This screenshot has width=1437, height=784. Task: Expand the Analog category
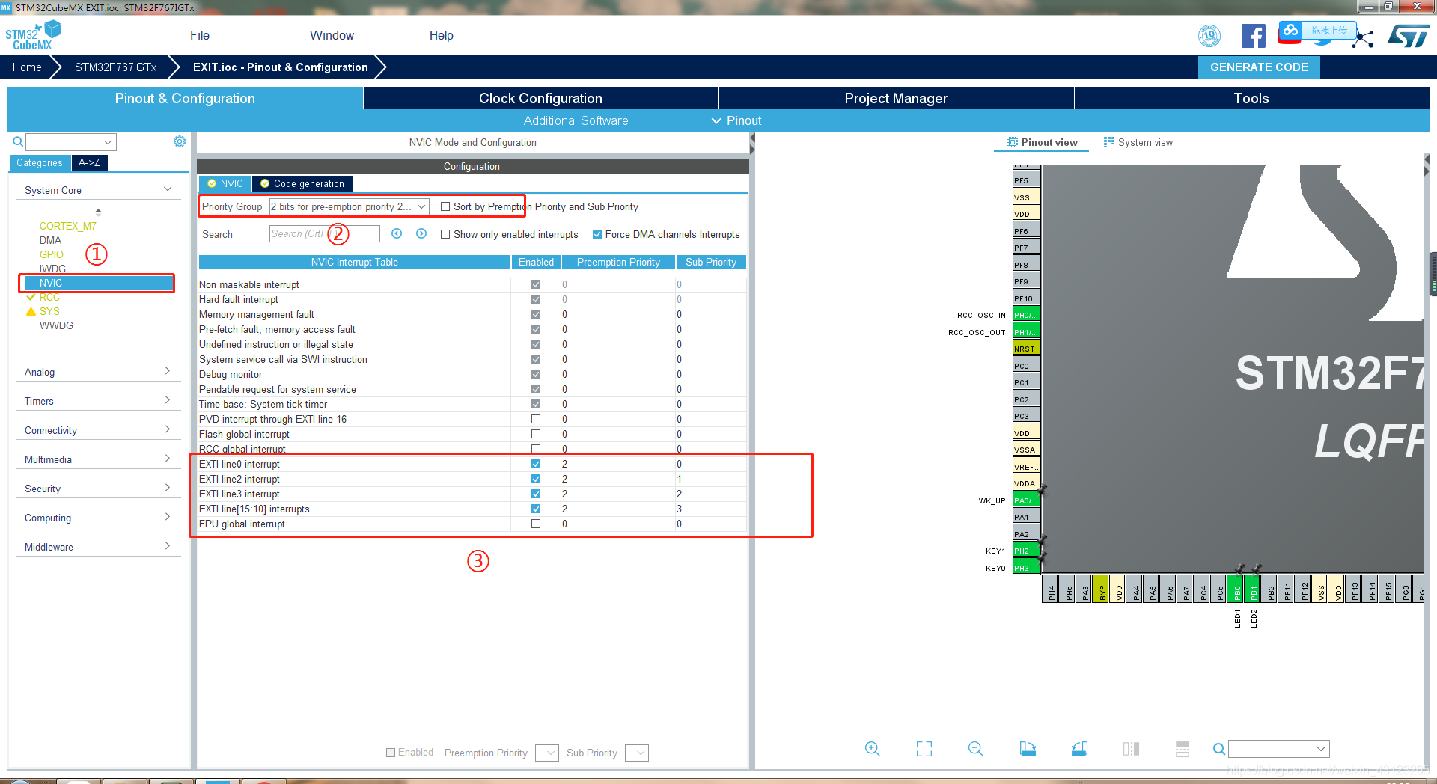(98, 372)
